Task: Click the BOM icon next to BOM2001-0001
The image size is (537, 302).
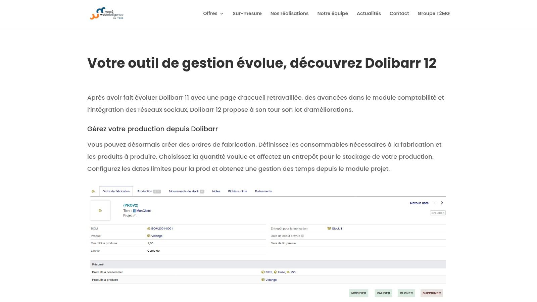Action: [x=149, y=229]
